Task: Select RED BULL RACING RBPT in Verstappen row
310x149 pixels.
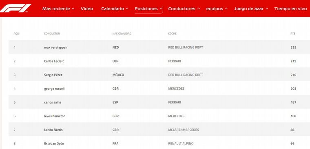Action: (186, 48)
